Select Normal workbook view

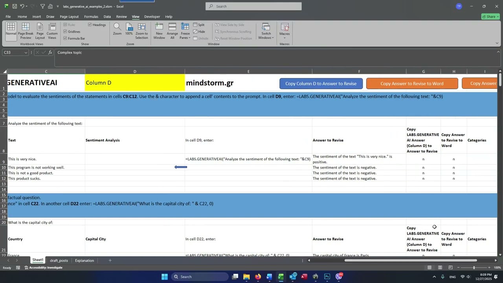pyautogui.click(x=11, y=31)
